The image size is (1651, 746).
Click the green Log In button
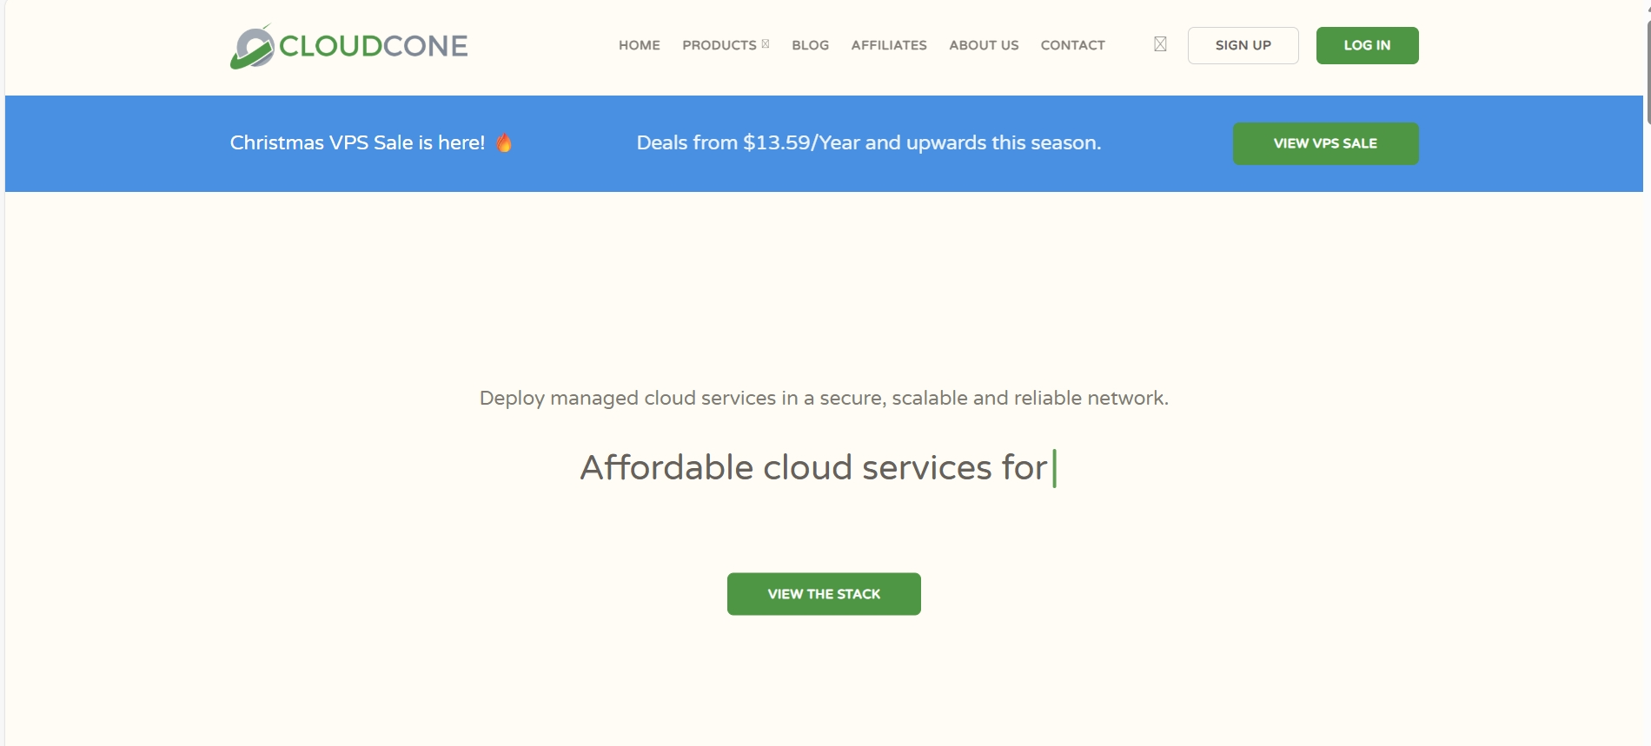point(1366,45)
